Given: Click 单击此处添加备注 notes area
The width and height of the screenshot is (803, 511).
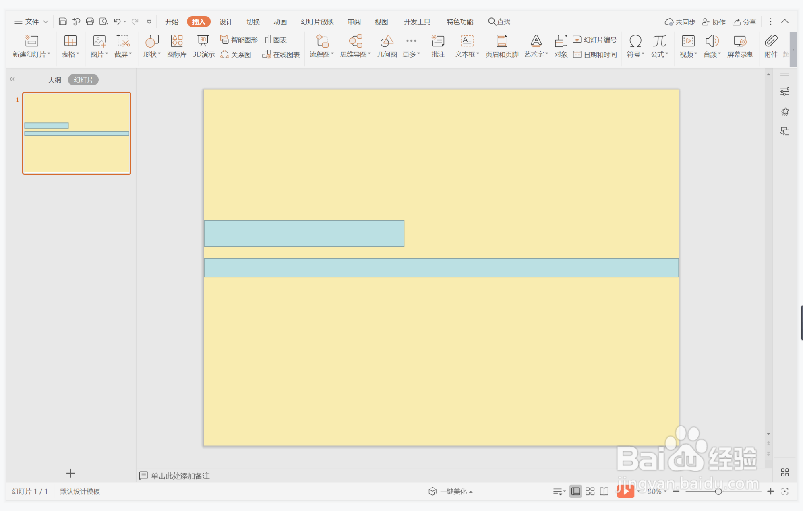Looking at the screenshot, I should point(180,476).
